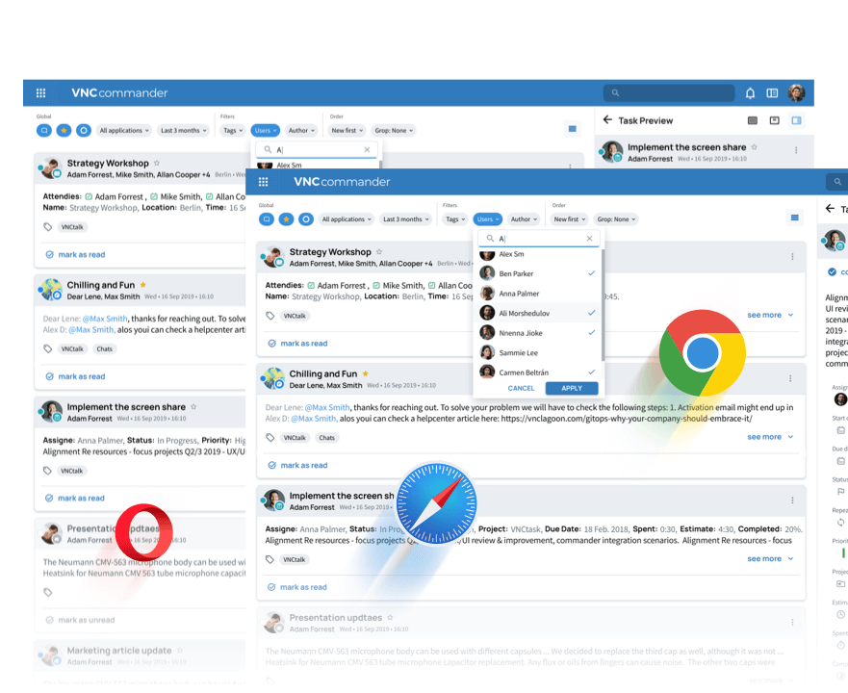Screen dimensions: 848x693
Task: Clear the user search in front dropdown
Action: (x=589, y=239)
